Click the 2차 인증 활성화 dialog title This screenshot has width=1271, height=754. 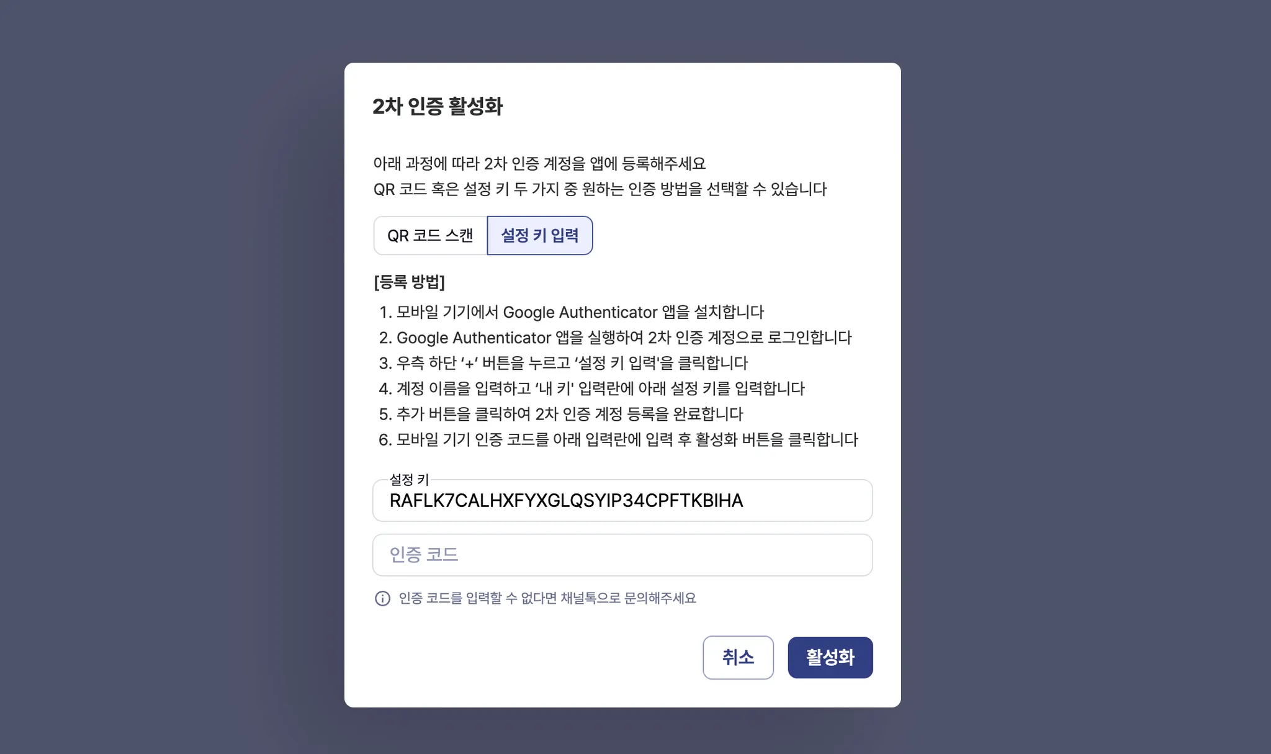[438, 106]
